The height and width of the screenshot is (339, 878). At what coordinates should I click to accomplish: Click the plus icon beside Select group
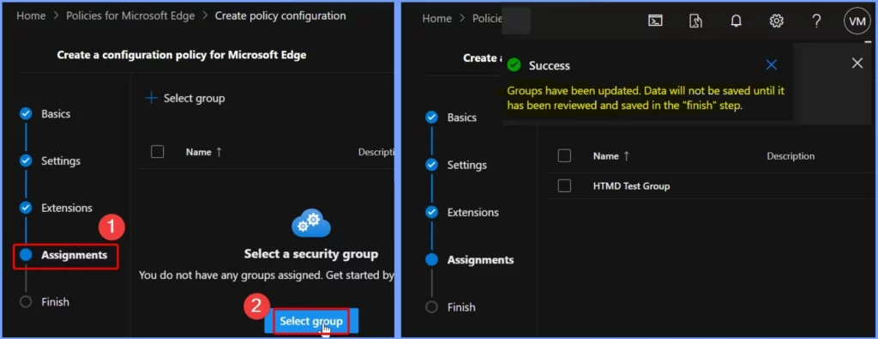pyautogui.click(x=151, y=98)
